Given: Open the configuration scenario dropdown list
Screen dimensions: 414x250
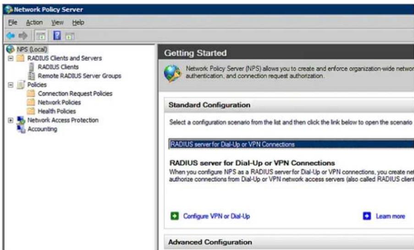Looking at the screenshot, I should 291,144.
